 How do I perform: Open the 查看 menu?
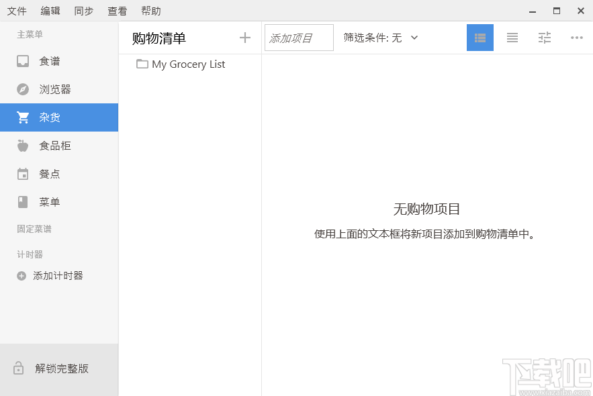coord(117,11)
